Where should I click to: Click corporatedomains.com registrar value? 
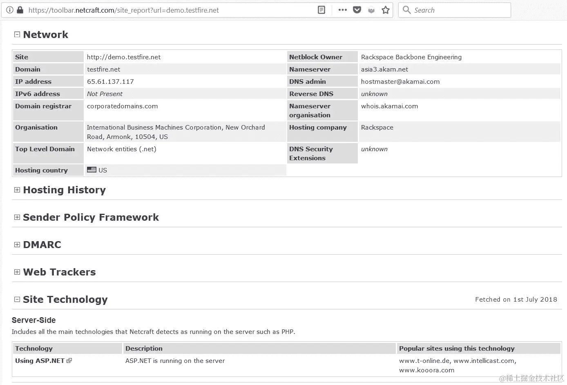(x=122, y=106)
